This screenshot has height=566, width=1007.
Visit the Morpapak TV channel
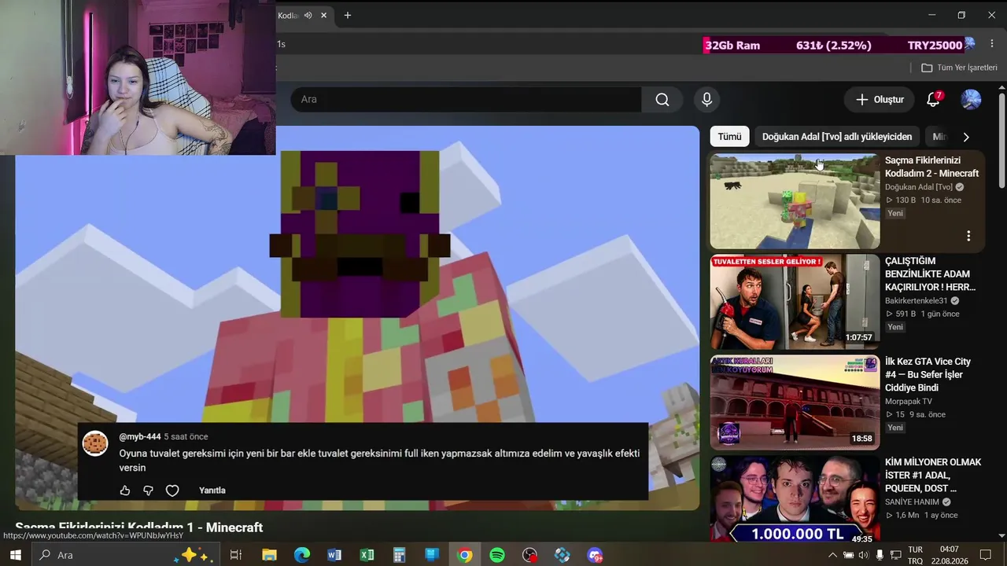(x=909, y=402)
